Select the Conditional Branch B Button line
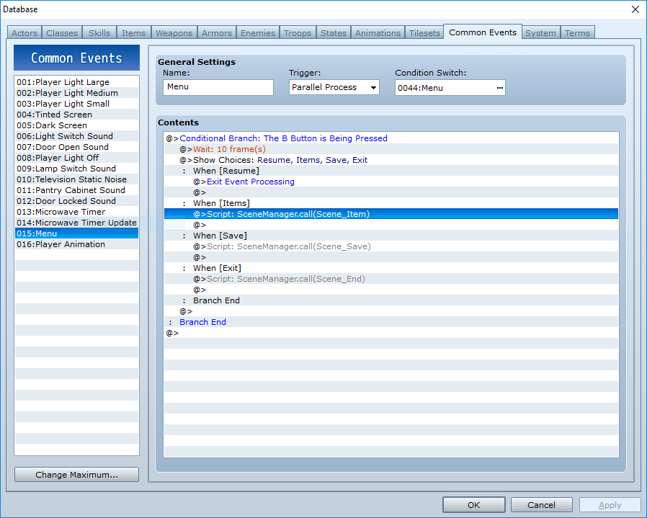Viewport: 647px width, 518px height. point(391,138)
